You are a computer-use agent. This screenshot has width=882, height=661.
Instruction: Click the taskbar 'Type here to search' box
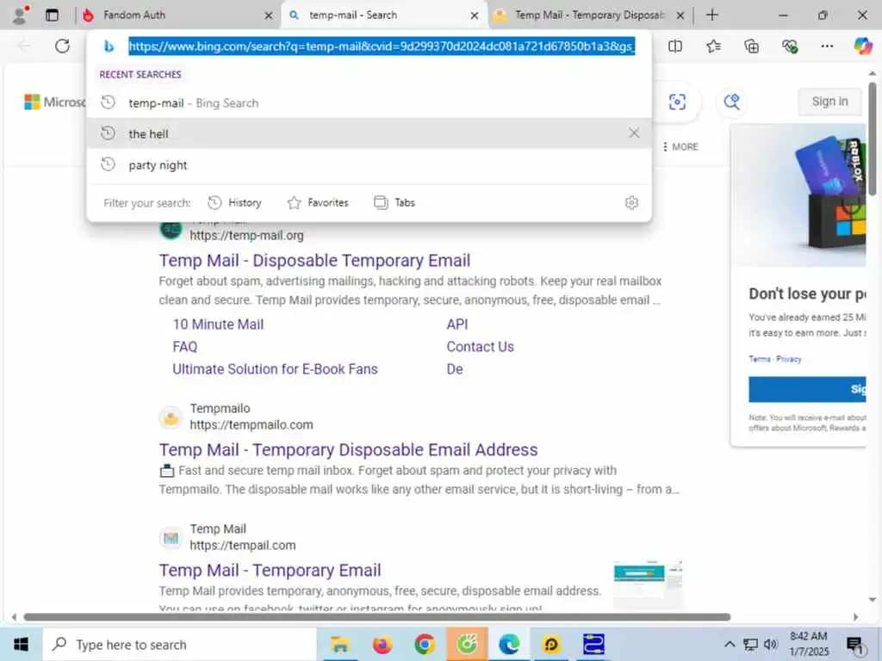click(179, 645)
